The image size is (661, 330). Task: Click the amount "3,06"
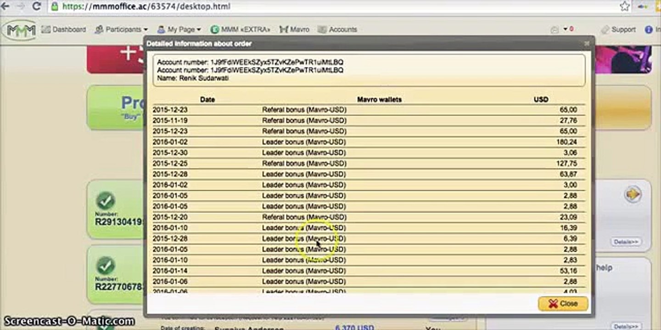571,153
